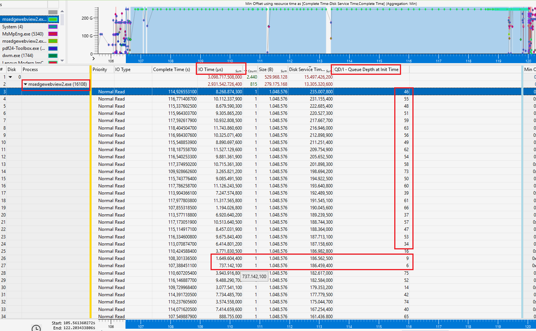Sort by the Disk column header
536x331 pixels.
(x=12, y=70)
